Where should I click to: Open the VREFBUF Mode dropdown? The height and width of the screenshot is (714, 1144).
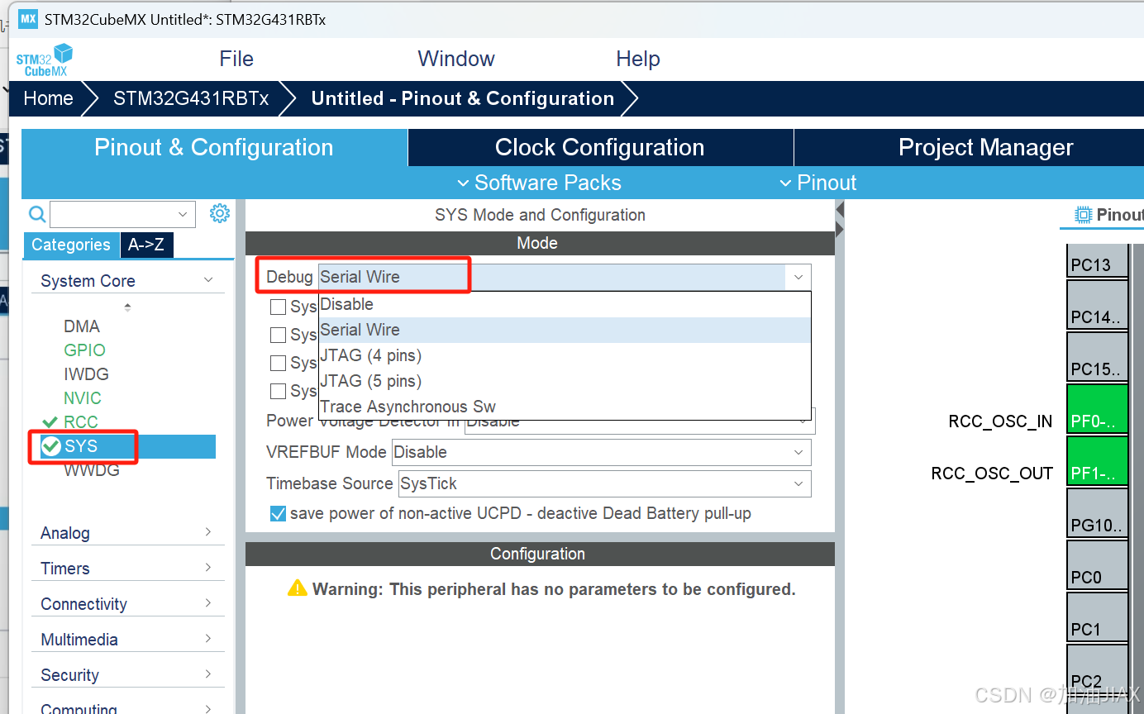tap(602, 452)
